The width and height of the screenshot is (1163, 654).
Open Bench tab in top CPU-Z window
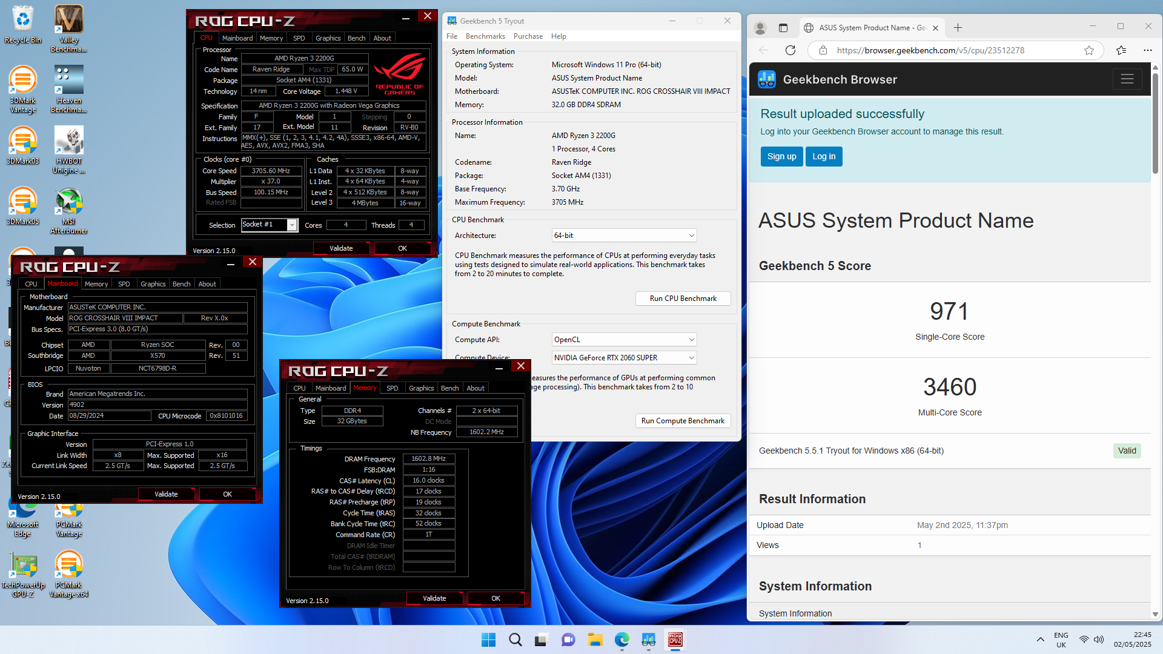click(x=356, y=38)
